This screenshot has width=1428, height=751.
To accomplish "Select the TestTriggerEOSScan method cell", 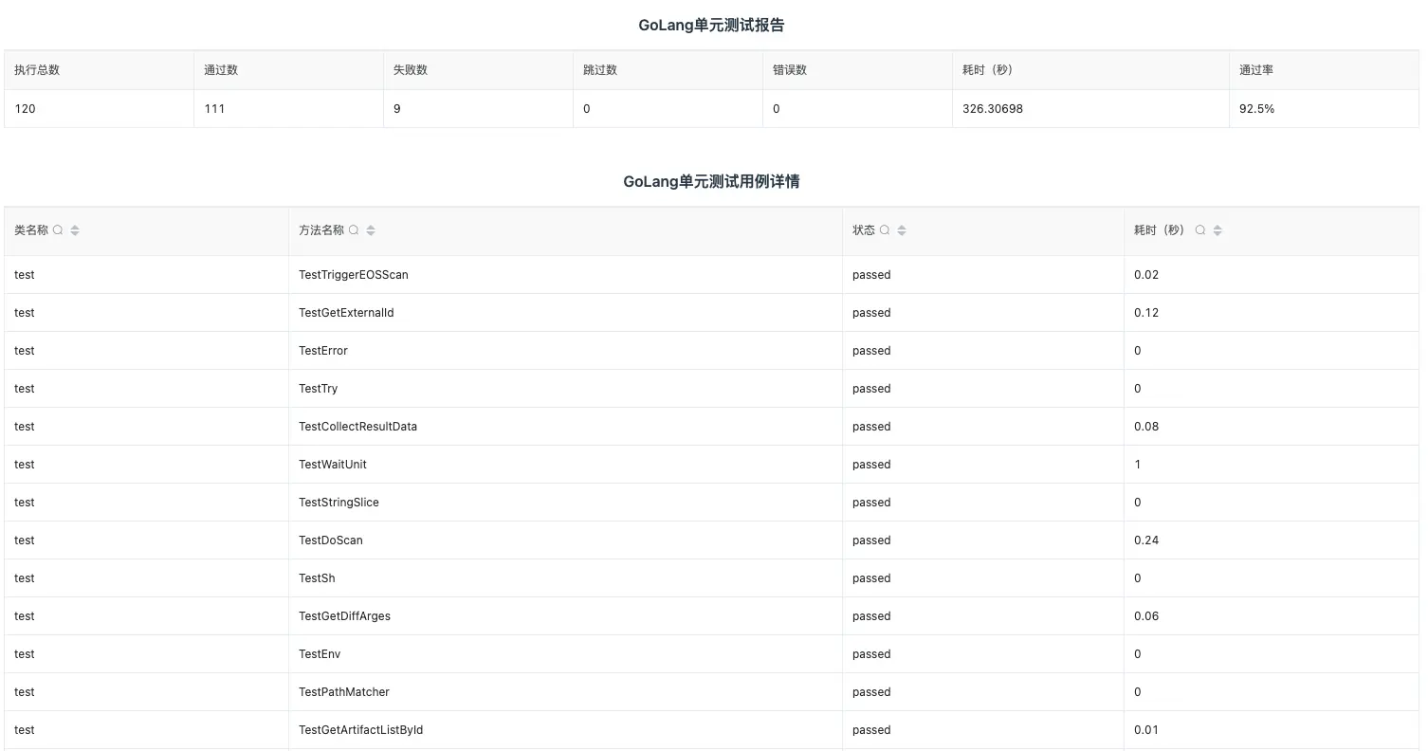I will click(565, 275).
